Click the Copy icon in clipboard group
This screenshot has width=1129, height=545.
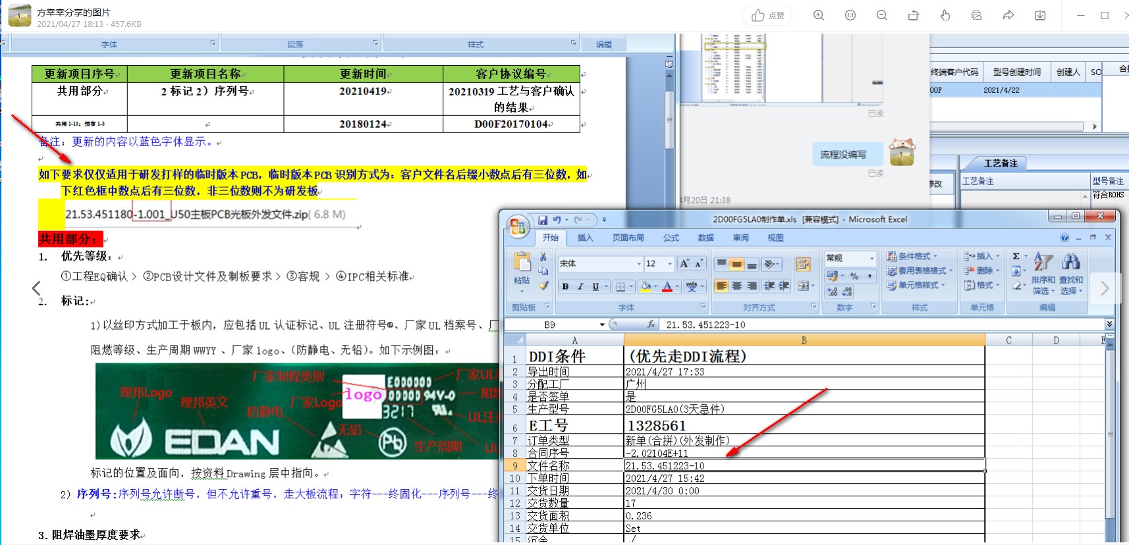(543, 271)
